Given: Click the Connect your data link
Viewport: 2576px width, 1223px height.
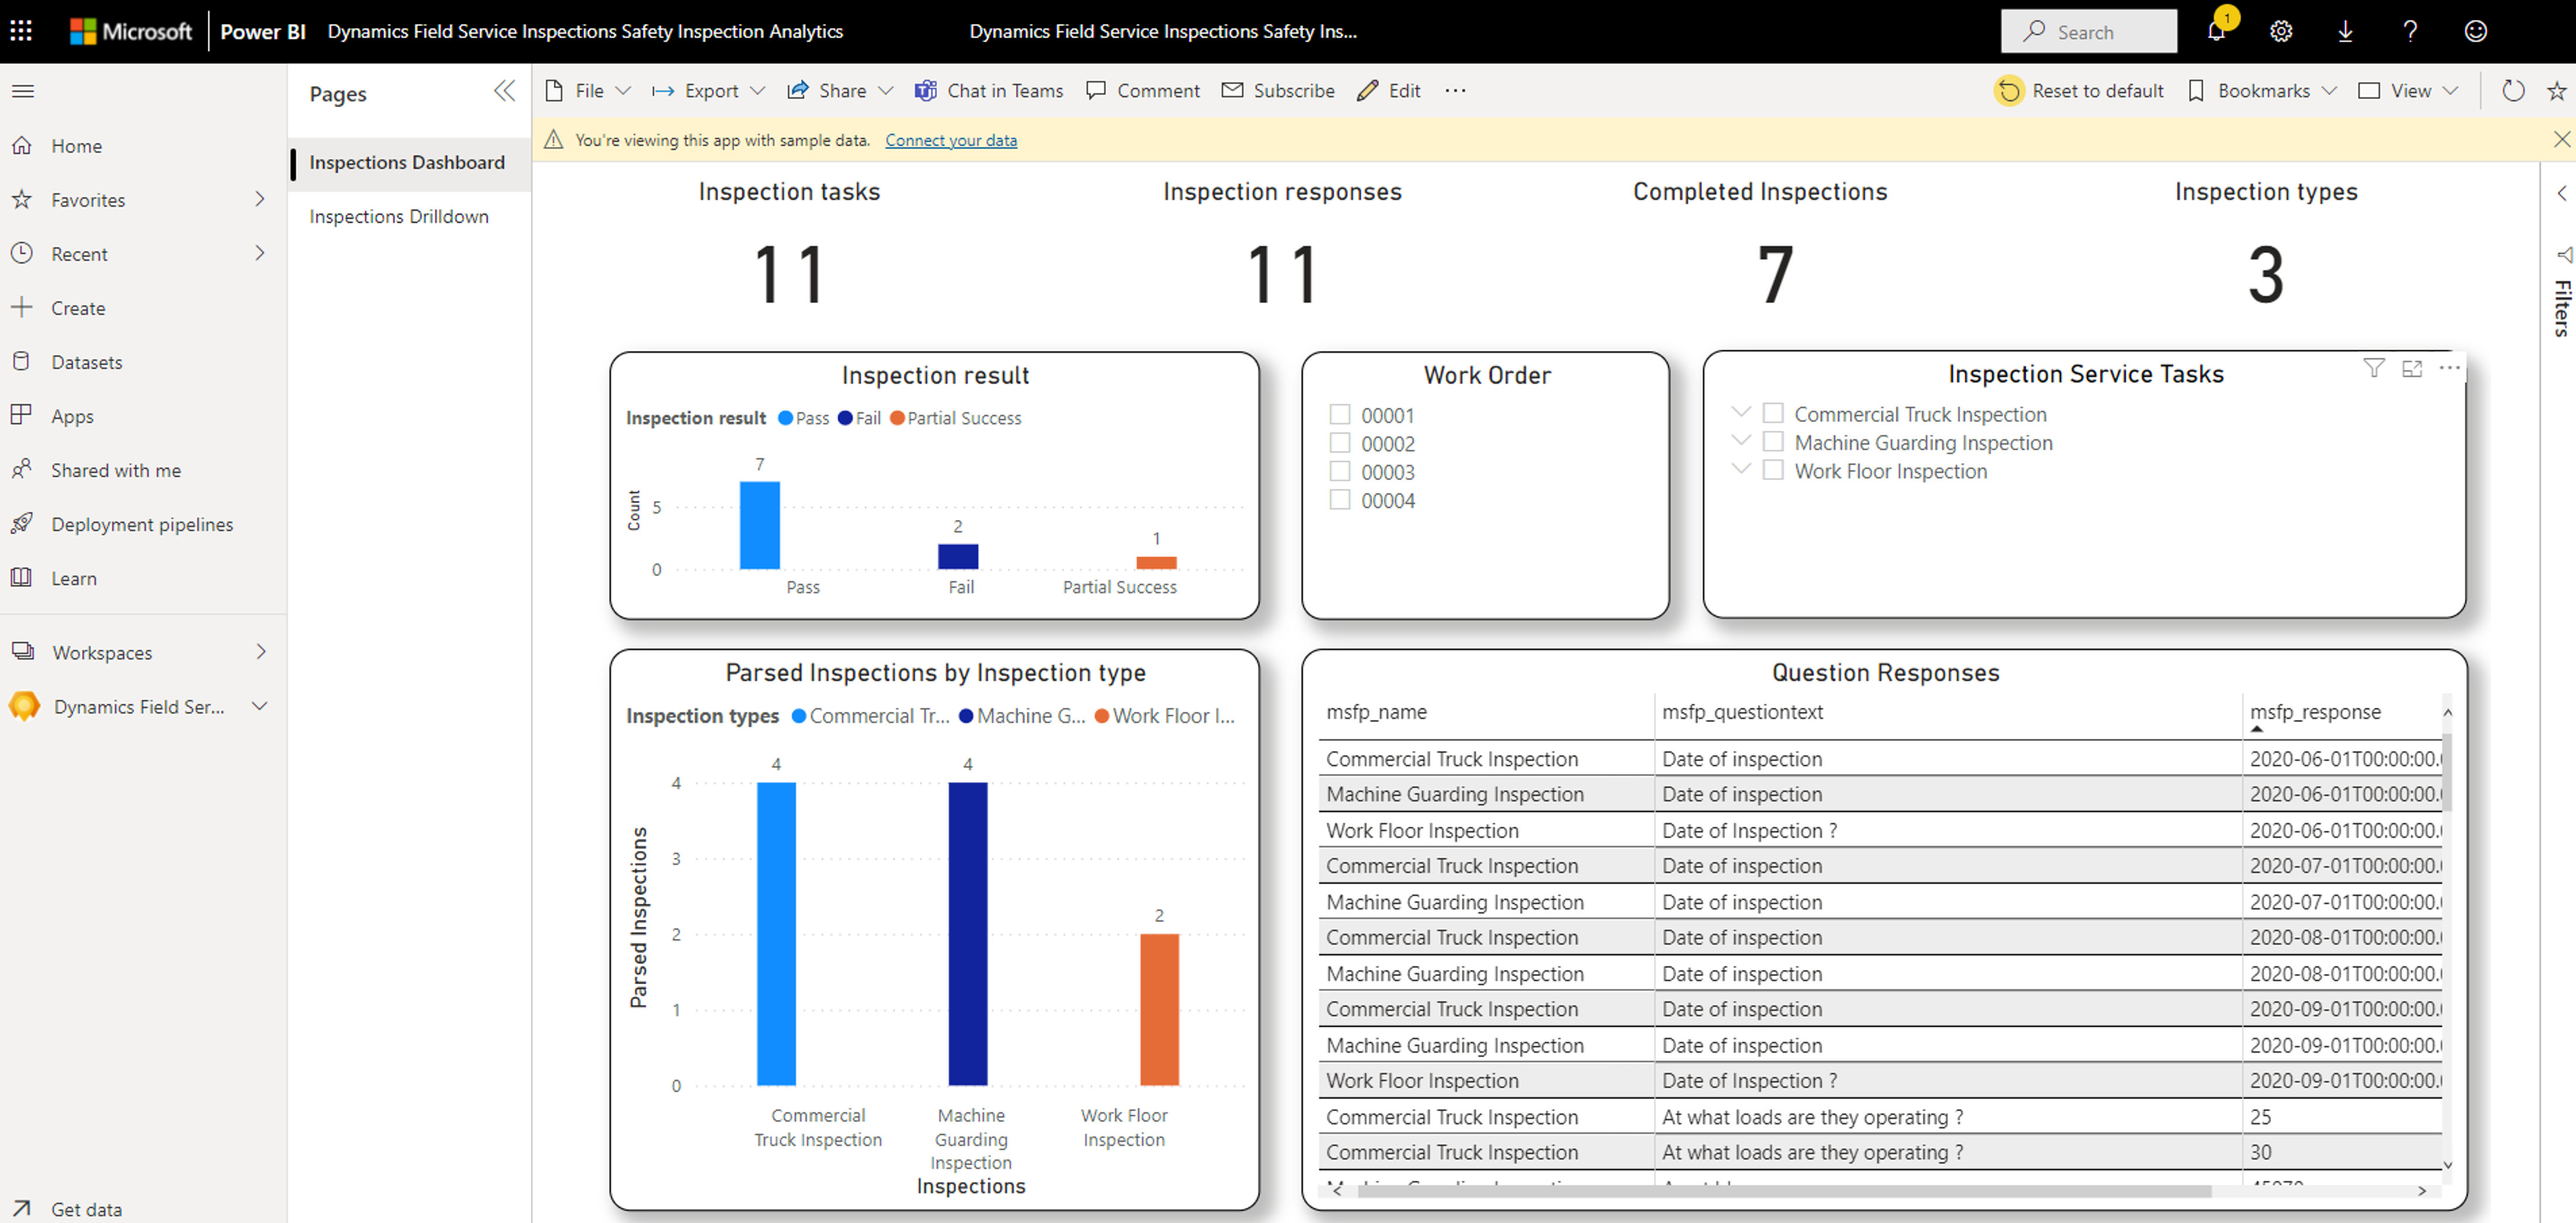Looking at the screenshot, I should click(950, 140).
